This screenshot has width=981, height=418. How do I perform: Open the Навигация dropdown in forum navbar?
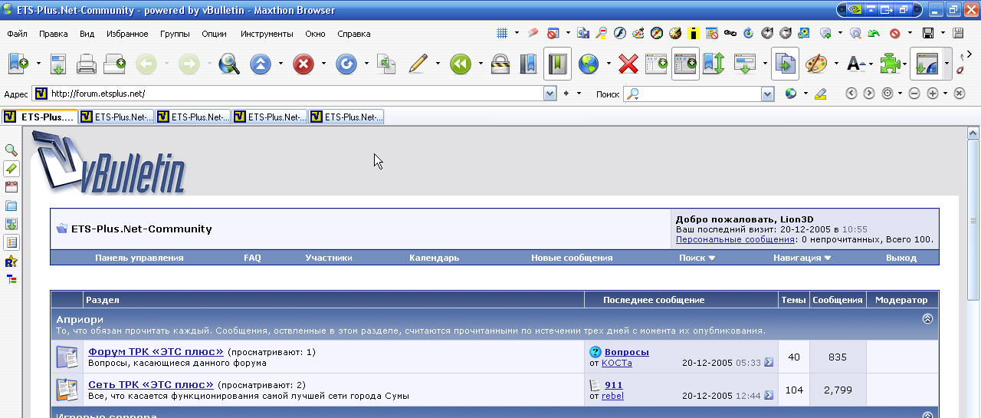point(802,258)
